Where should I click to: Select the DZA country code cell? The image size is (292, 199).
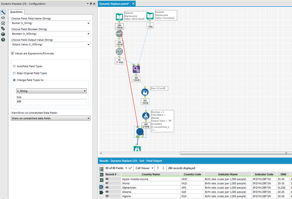pyautogui.click(x=192, y=196)
